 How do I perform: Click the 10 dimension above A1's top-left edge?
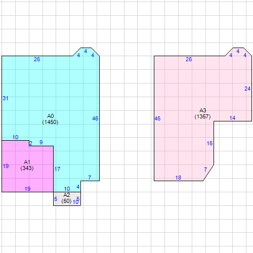click(15, 137)
